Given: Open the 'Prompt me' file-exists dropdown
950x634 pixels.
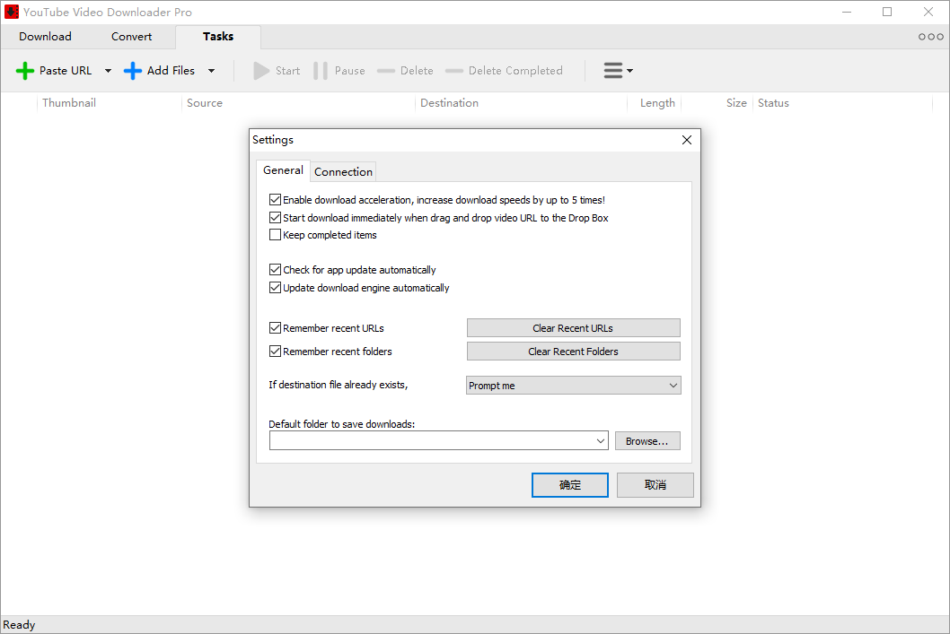Looking at the screenshot, I should point(573,385).
